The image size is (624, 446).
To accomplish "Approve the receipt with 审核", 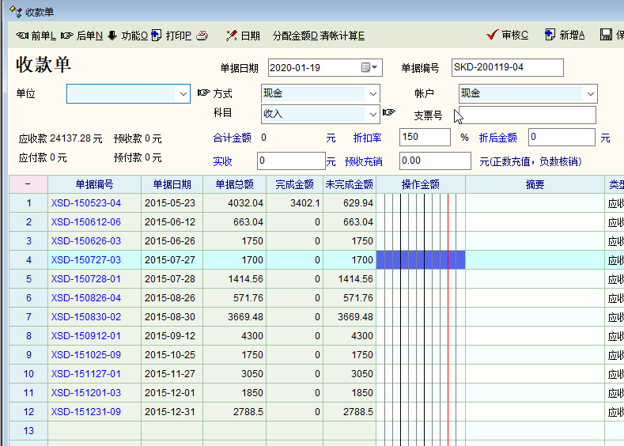I will tap(508, 35).
